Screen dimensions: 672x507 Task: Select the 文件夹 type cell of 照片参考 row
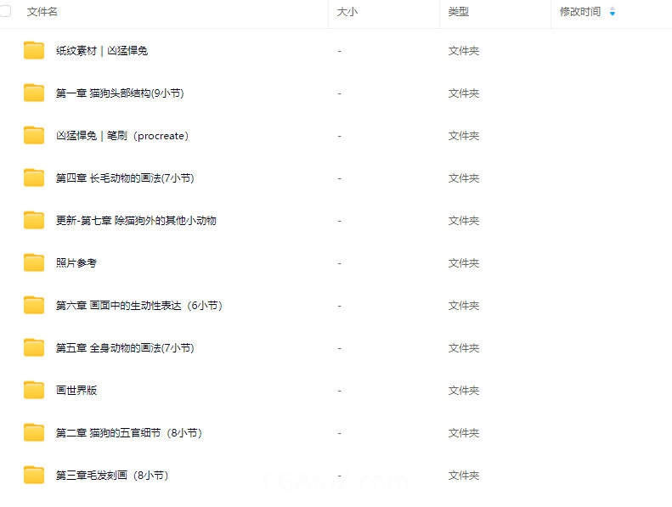coord(464,263)
